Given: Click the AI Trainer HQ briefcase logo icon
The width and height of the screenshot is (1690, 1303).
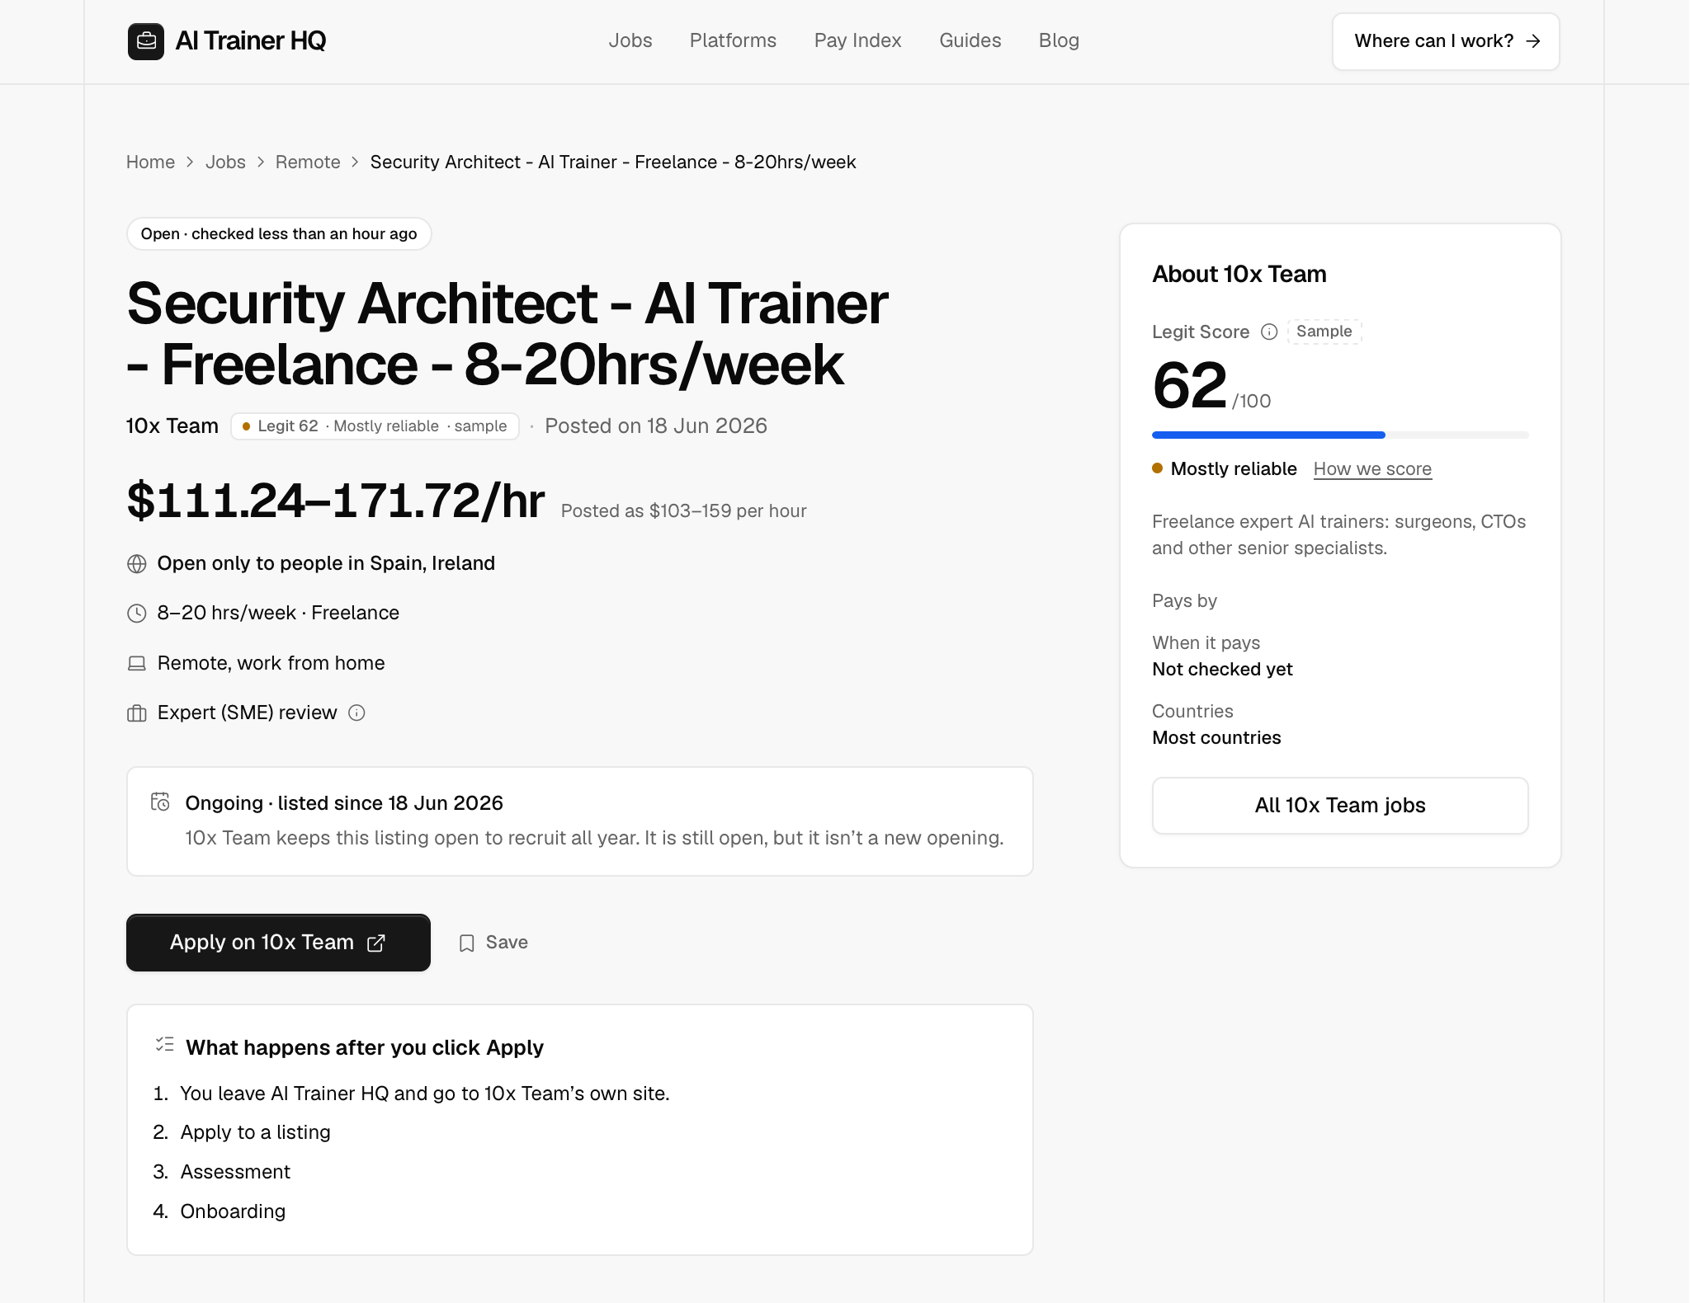Looking at the screenshot, I should coord(146,41).
